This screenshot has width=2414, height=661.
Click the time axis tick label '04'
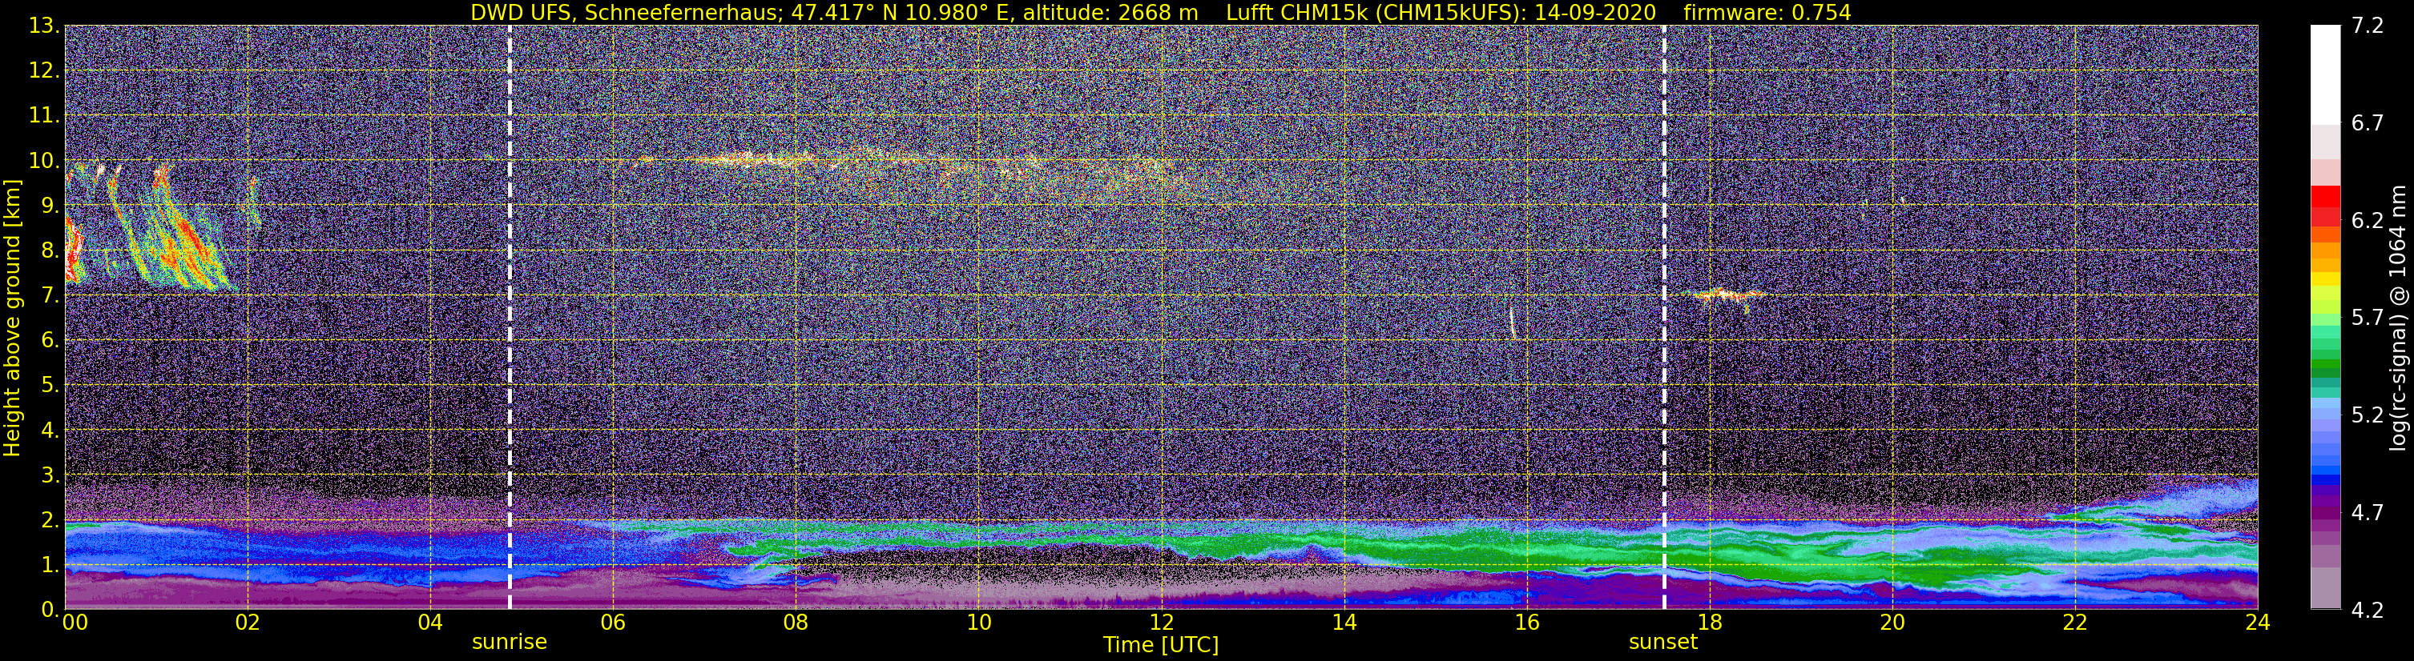430,623
